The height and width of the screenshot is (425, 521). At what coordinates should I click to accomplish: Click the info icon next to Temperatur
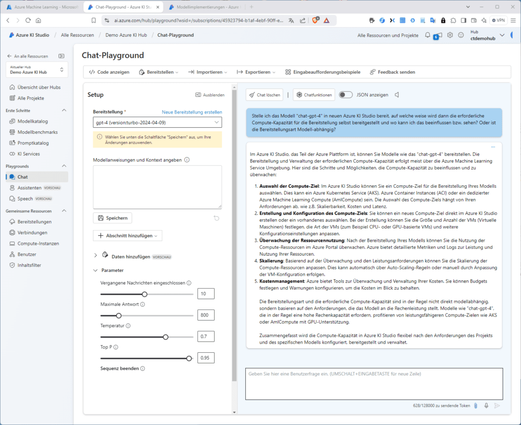[x=128, y=326]
